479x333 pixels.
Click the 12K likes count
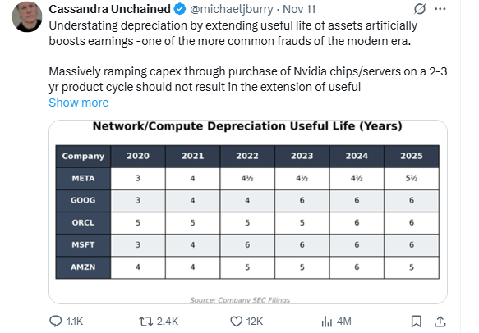[x=255, y=322]
